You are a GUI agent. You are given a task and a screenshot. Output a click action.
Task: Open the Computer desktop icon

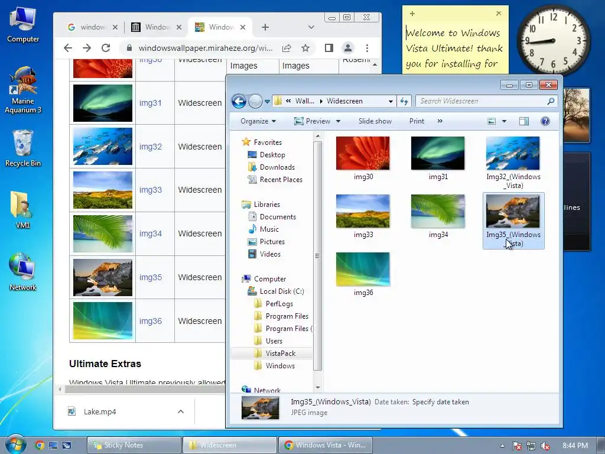(23, 25)
